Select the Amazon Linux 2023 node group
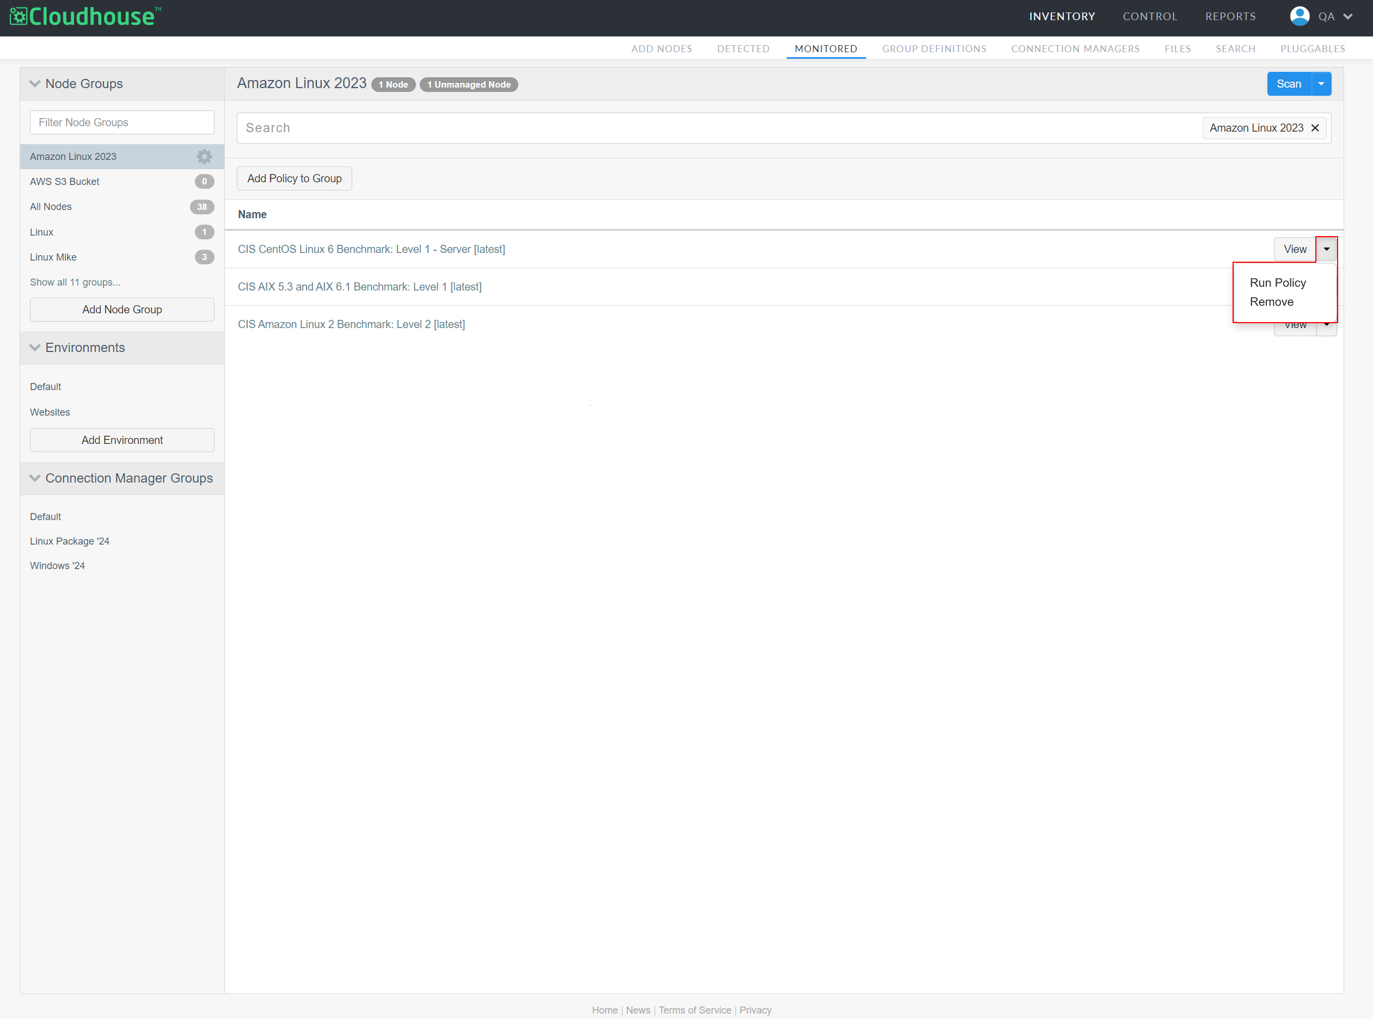1373x1019 pixels. (122, 157)
